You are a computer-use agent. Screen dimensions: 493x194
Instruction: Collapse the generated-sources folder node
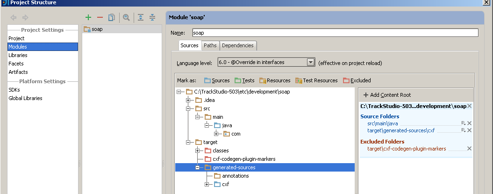point(198,167)
